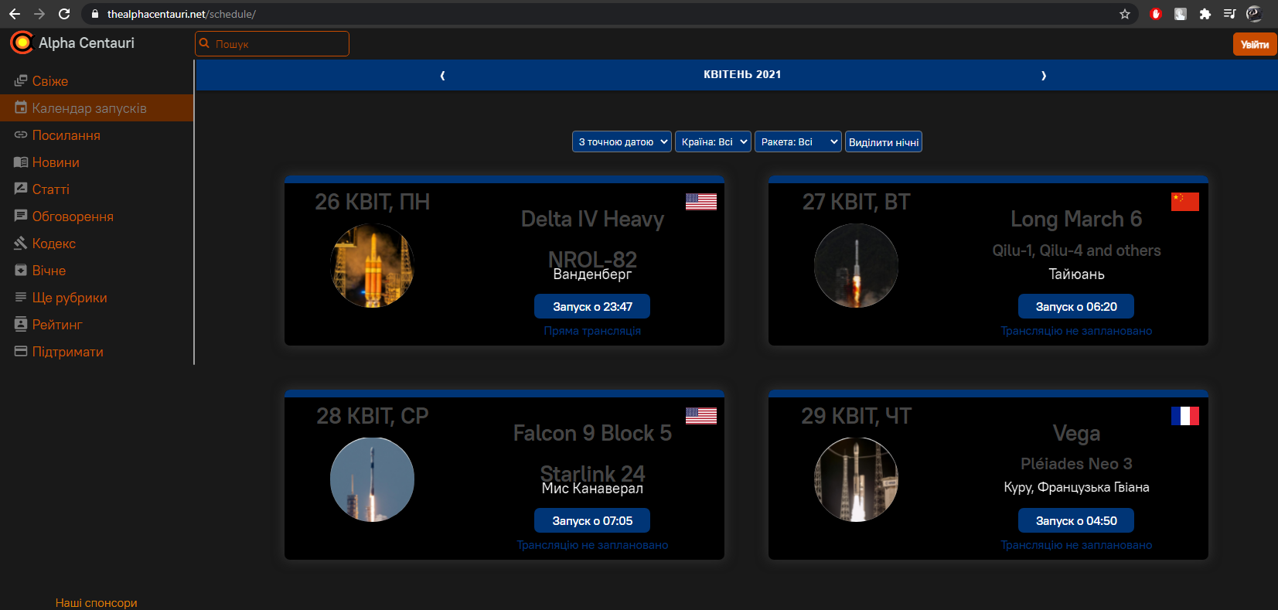The width and height of the screenshot is (1278, 610).
Task: Click the Вічне archive icon
Action: 21,271
